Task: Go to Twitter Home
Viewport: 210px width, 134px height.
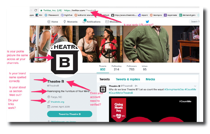Action: [53, 22]
